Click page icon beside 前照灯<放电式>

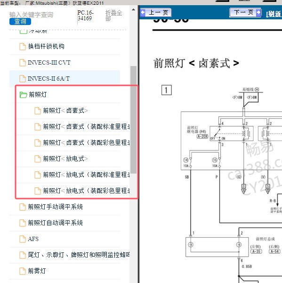coord(38,158)
